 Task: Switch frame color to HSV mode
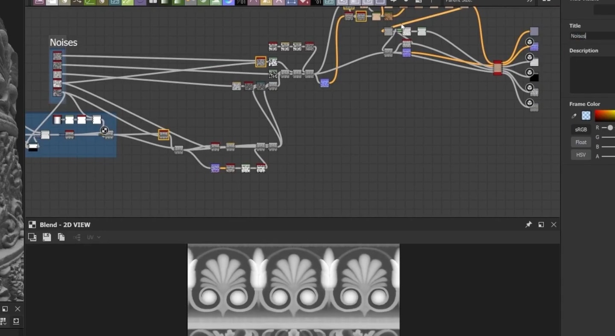581,155
